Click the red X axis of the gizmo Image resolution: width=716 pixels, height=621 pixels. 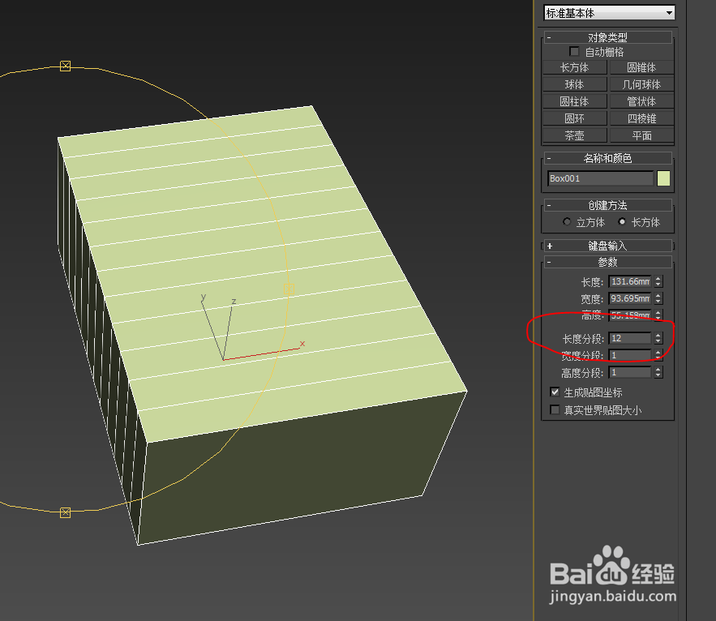[262, 354]
